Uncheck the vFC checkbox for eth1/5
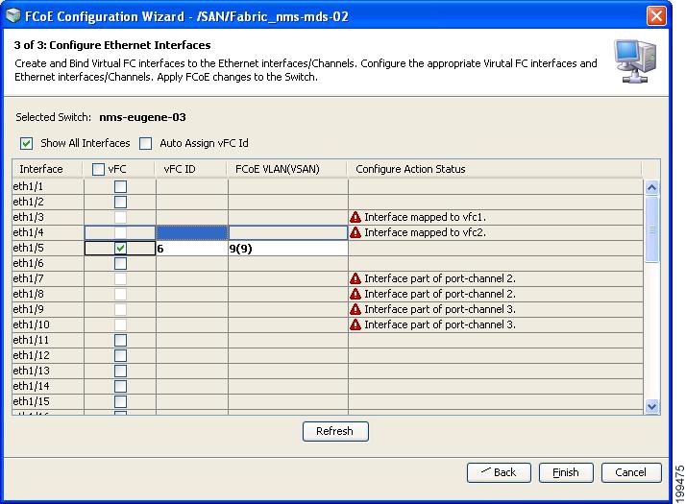Screen dimensions: 686x504 click(120, 249)
